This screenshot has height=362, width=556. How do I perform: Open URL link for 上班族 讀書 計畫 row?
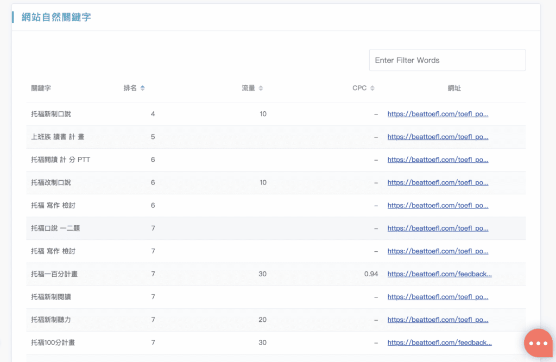tap(438, 137)
